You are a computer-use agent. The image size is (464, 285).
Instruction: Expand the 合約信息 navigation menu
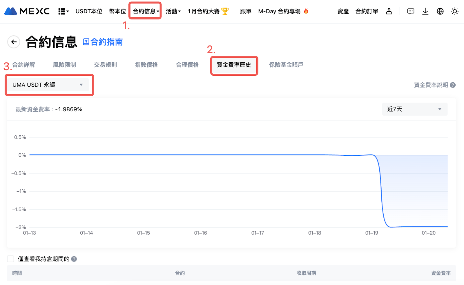pos(146,11)
